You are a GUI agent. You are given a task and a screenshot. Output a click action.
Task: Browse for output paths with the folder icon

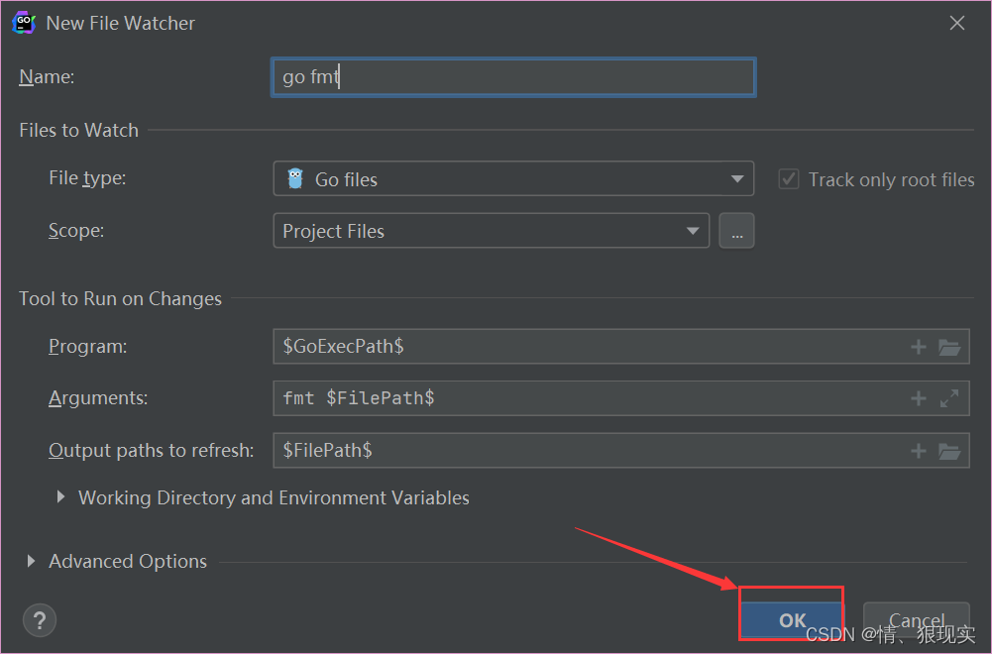point(949,451)
